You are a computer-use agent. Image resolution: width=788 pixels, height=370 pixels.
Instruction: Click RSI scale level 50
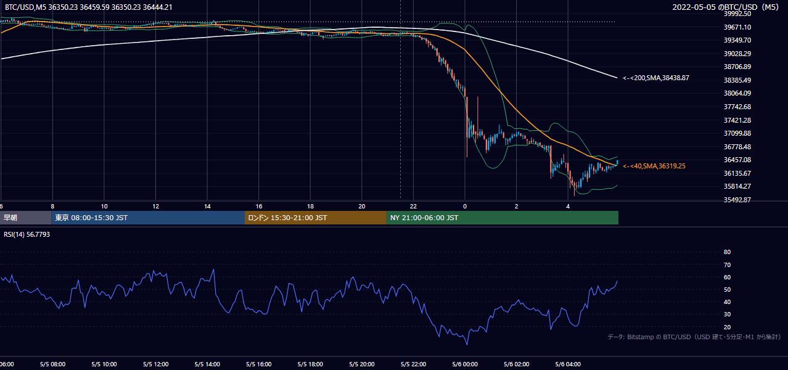click(x=727, y=289)
